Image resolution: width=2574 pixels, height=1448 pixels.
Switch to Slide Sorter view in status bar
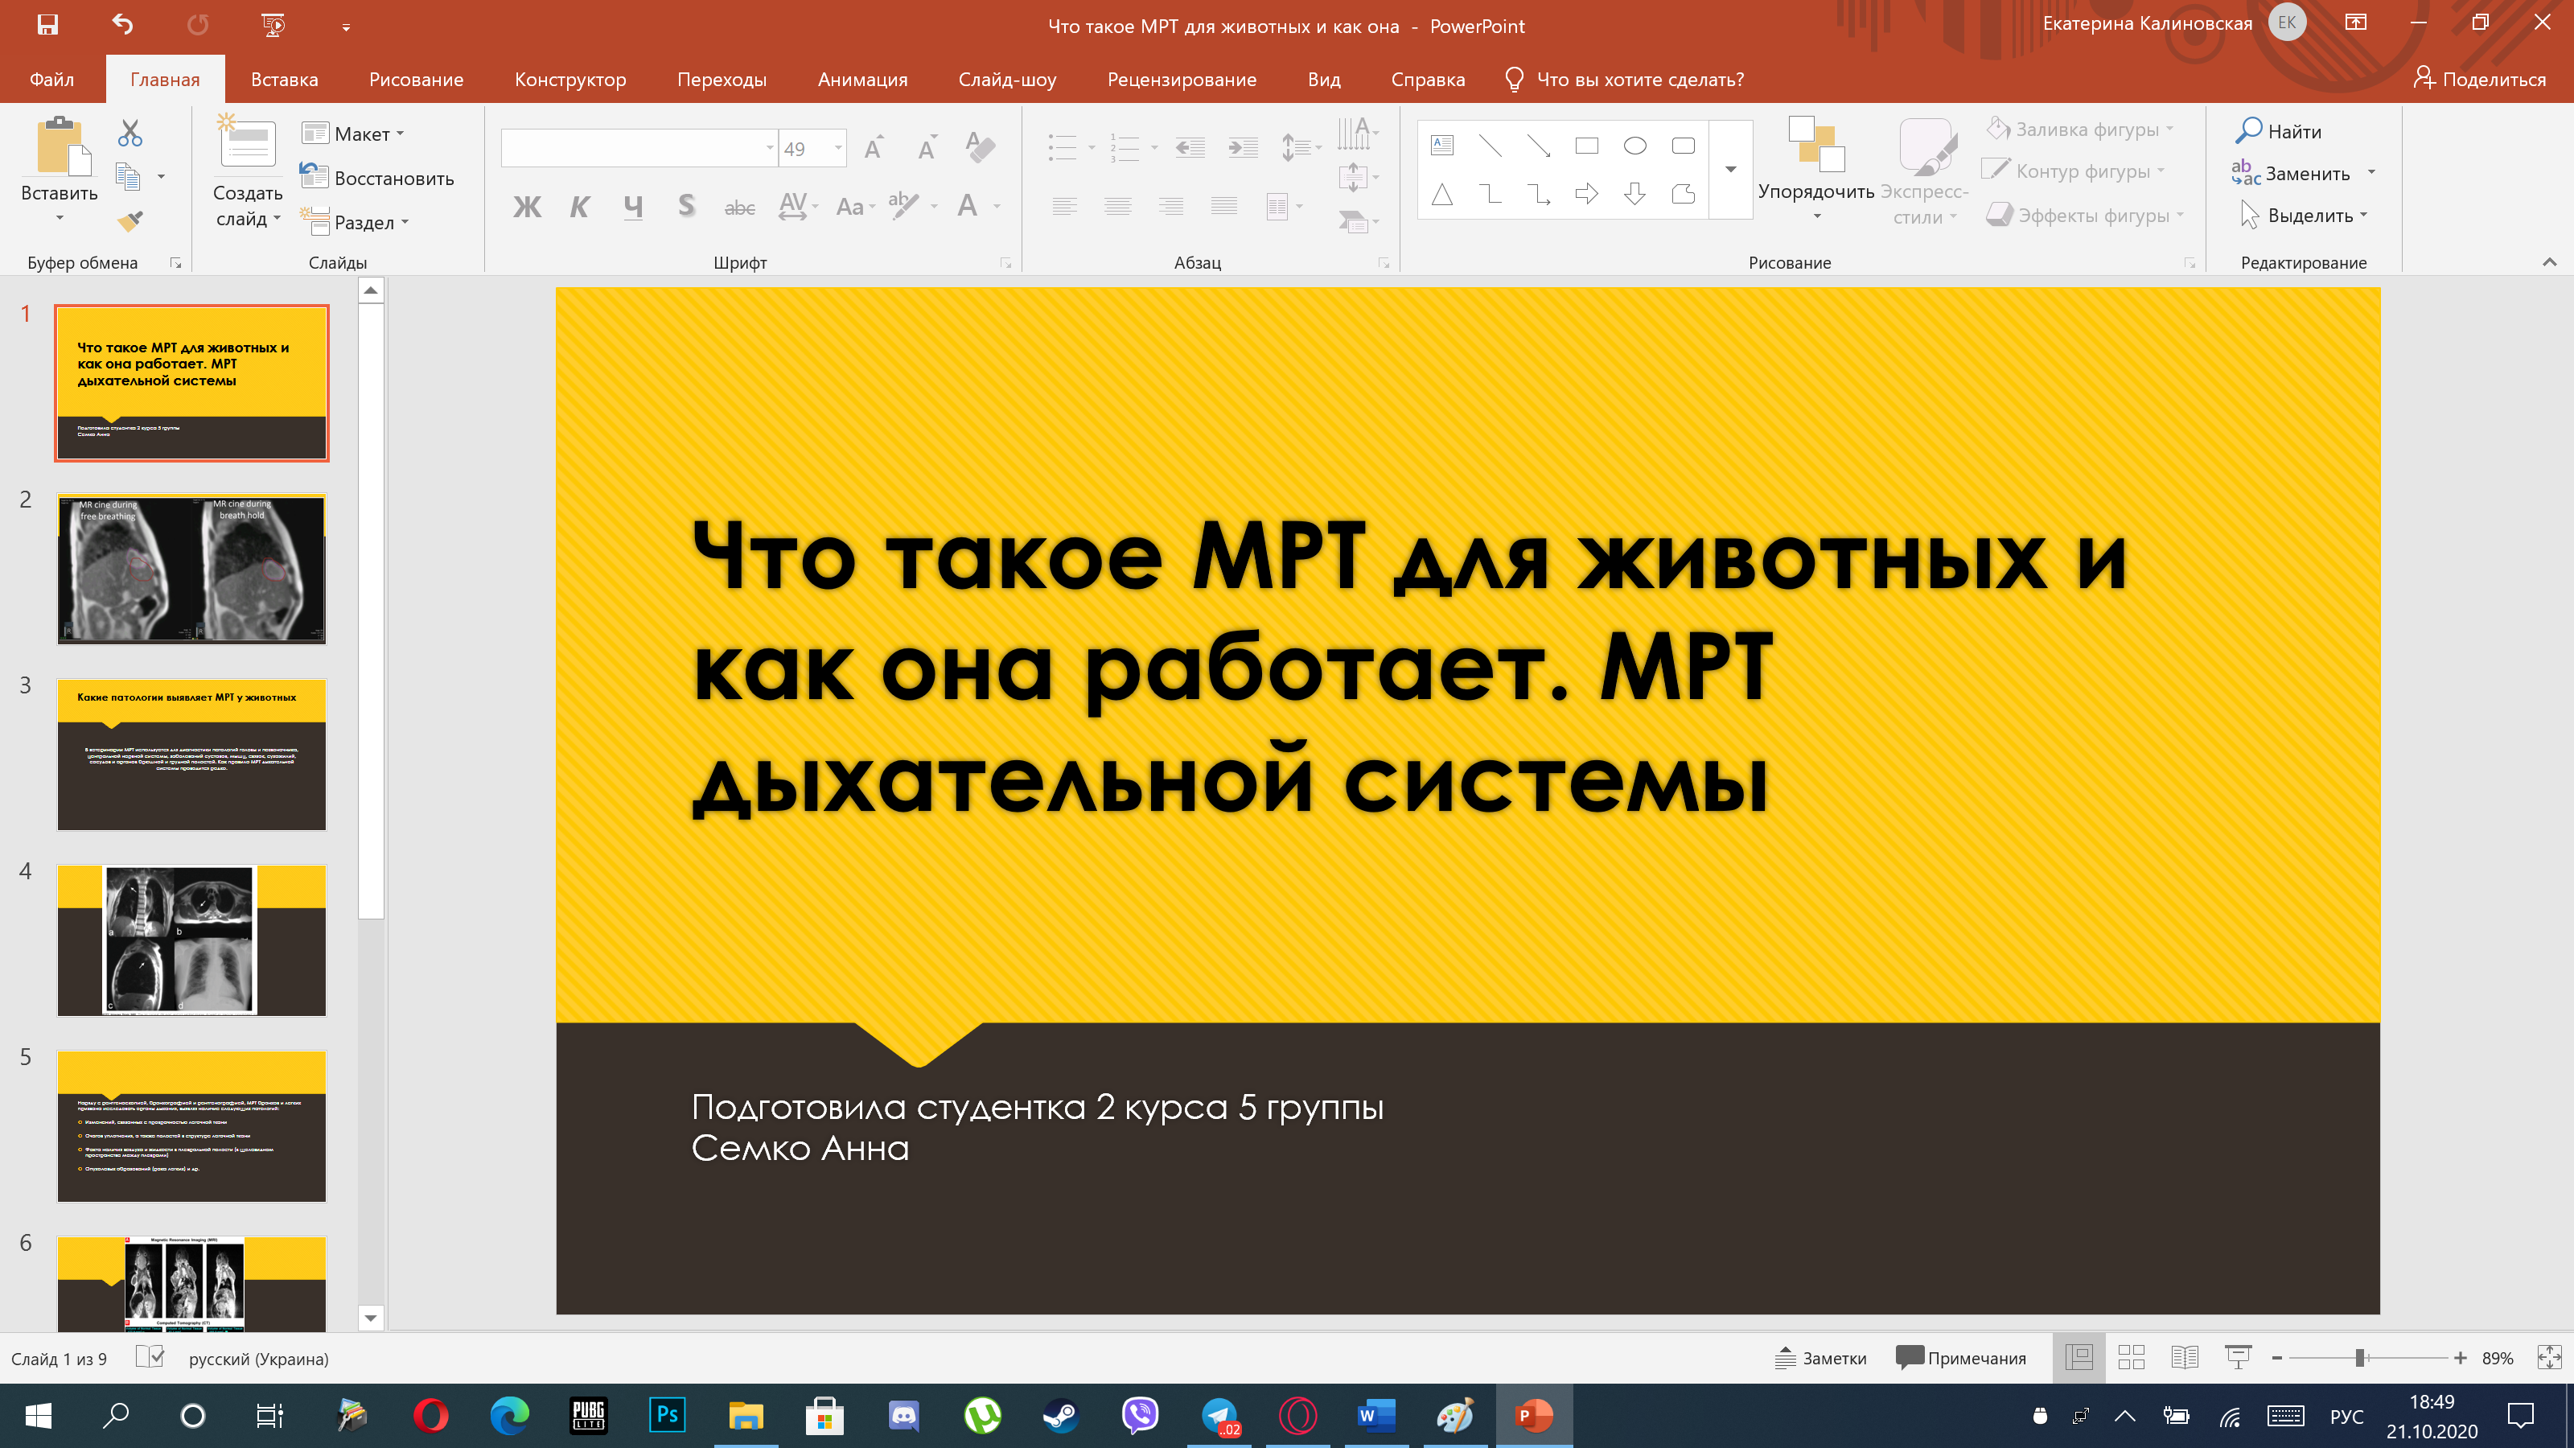pos(2132,1357)
